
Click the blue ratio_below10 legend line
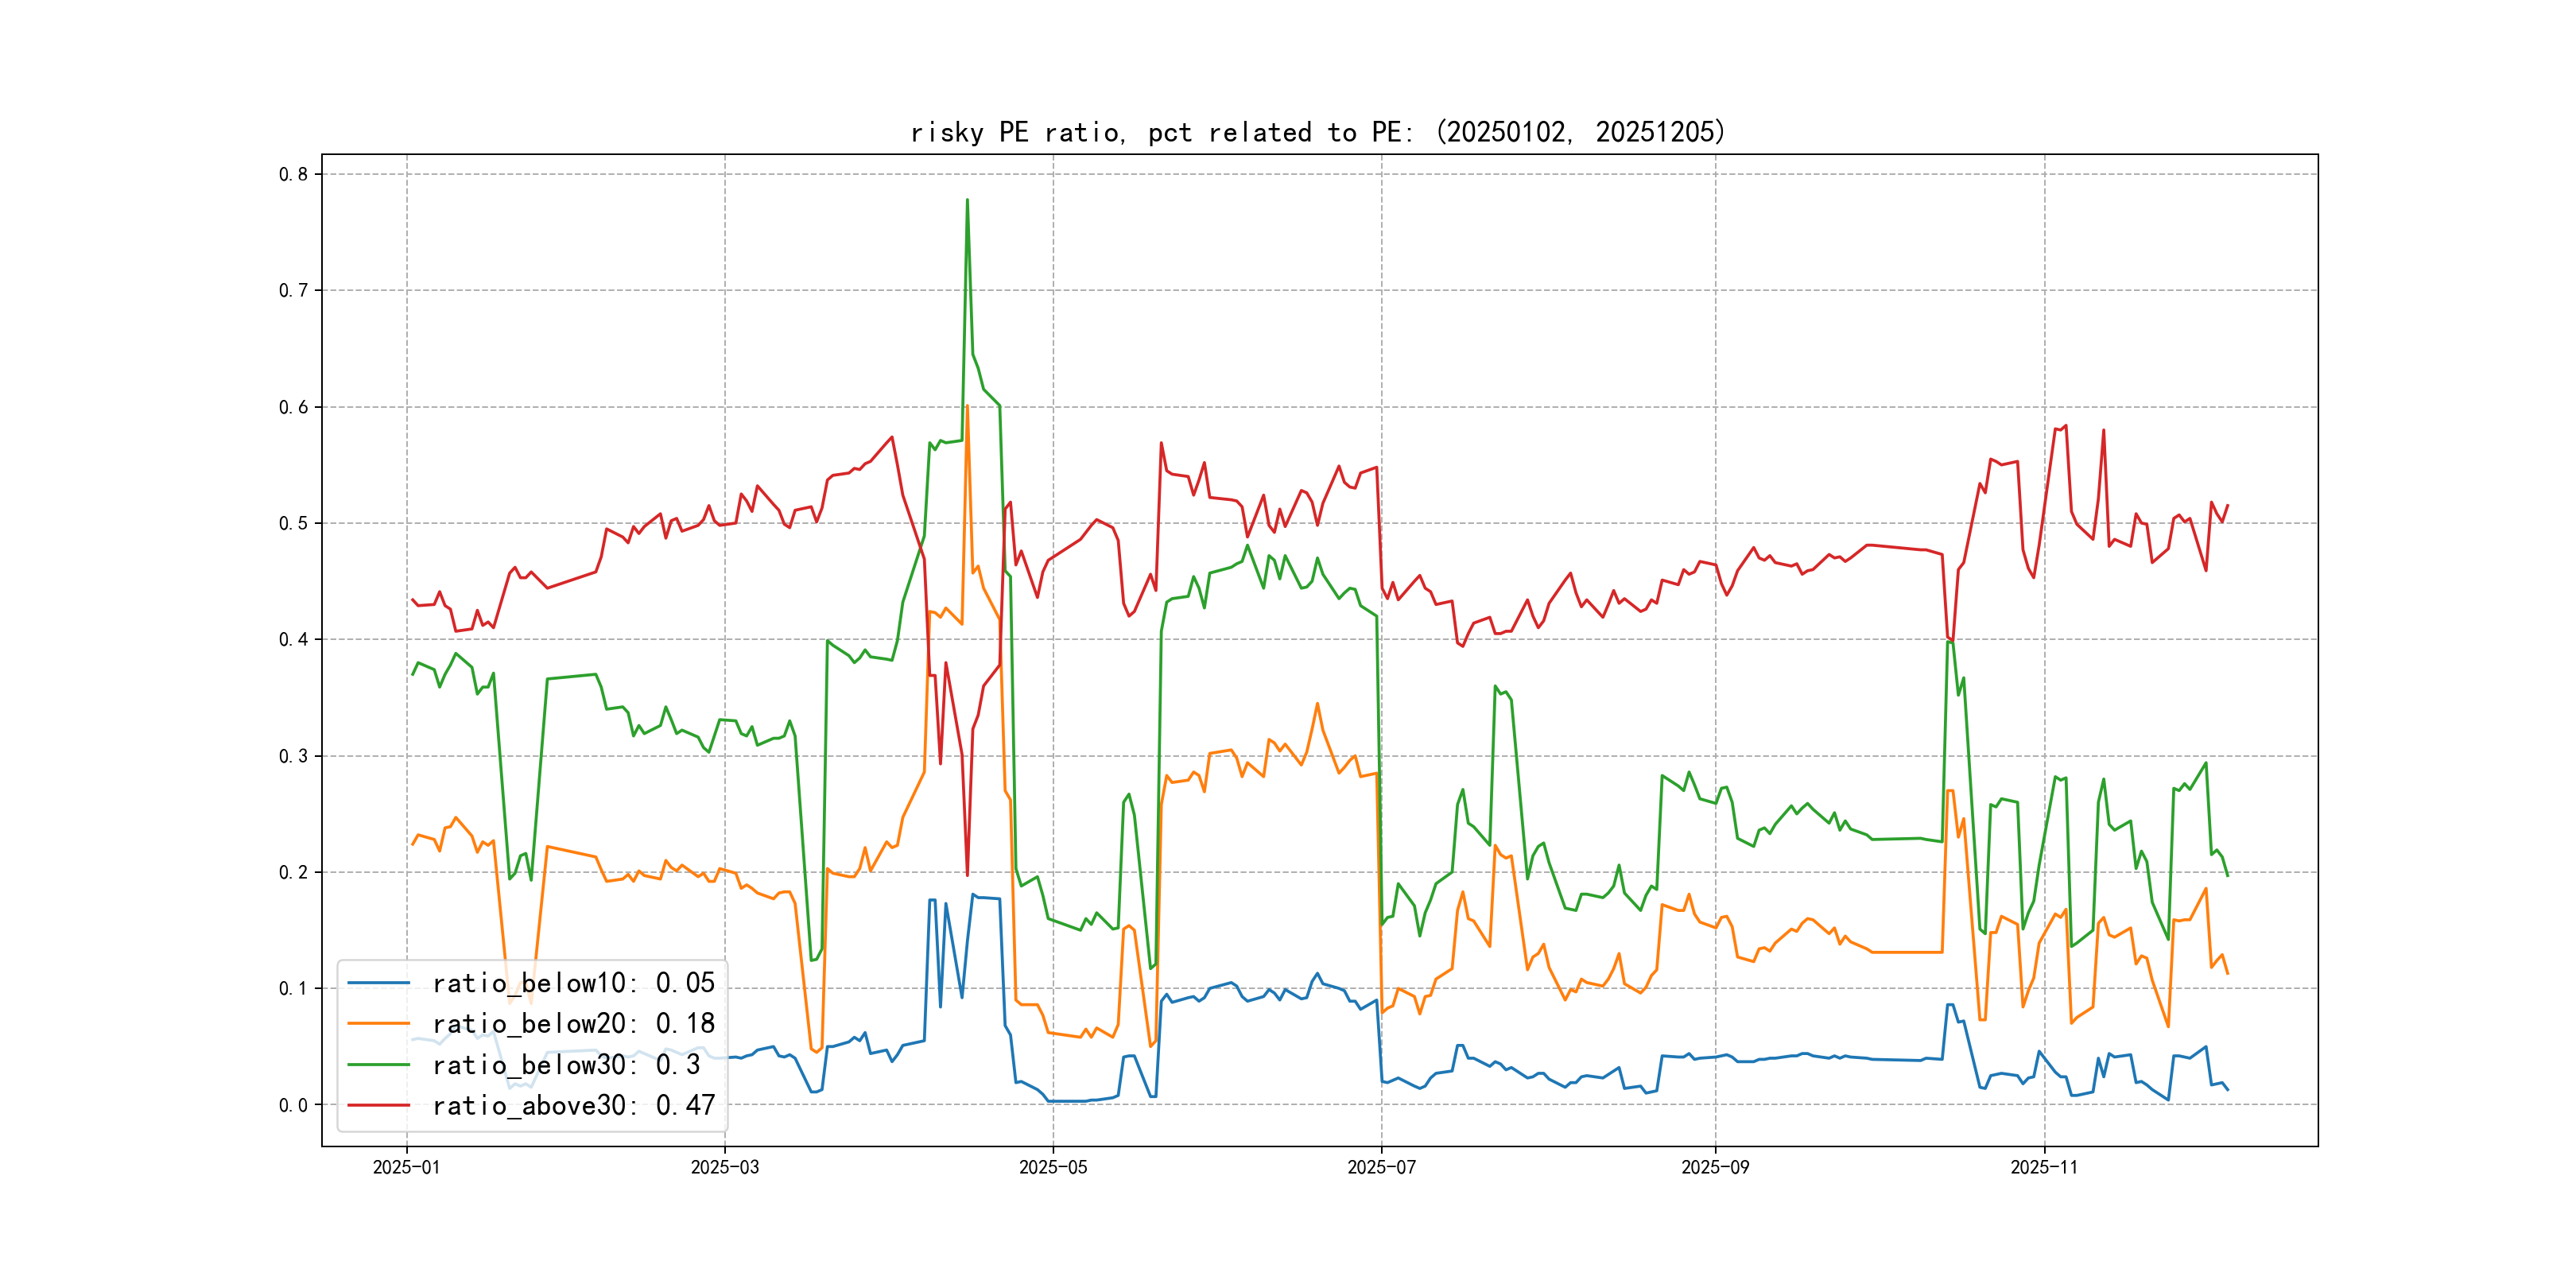coord(378,983)
